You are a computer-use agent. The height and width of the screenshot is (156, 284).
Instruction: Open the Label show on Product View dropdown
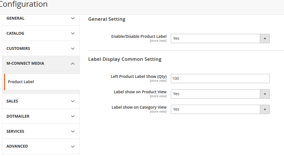point(220,94)
